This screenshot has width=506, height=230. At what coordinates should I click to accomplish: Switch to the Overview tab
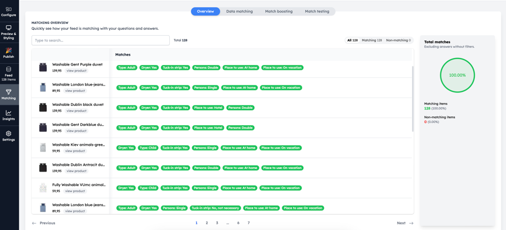click(x=205, y=11)
